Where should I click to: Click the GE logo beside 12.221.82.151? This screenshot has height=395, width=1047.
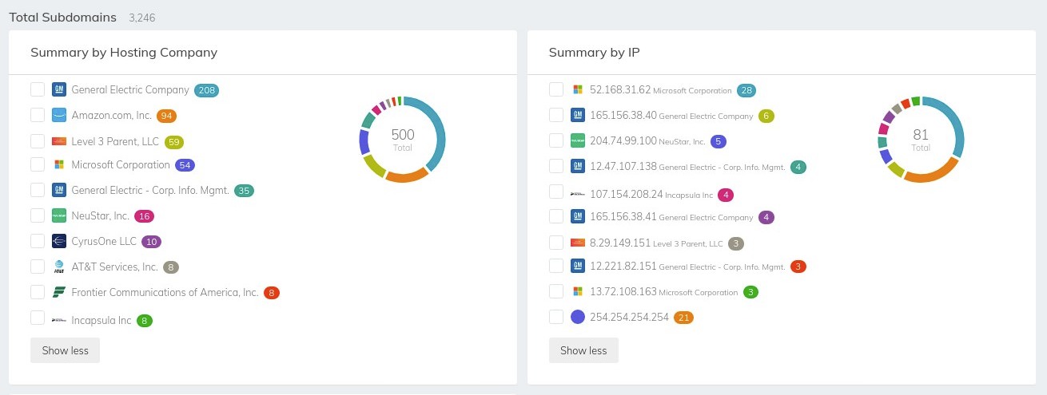(578, 266)
